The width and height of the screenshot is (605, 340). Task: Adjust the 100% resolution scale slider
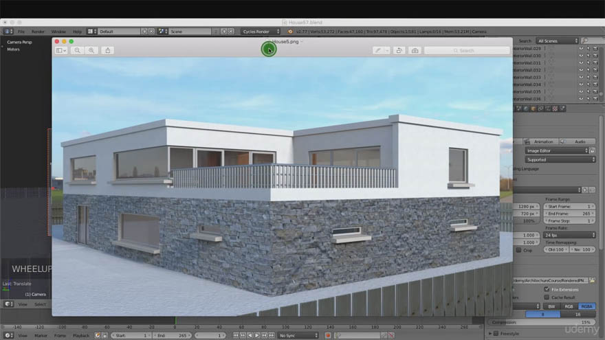coord(527,221)
